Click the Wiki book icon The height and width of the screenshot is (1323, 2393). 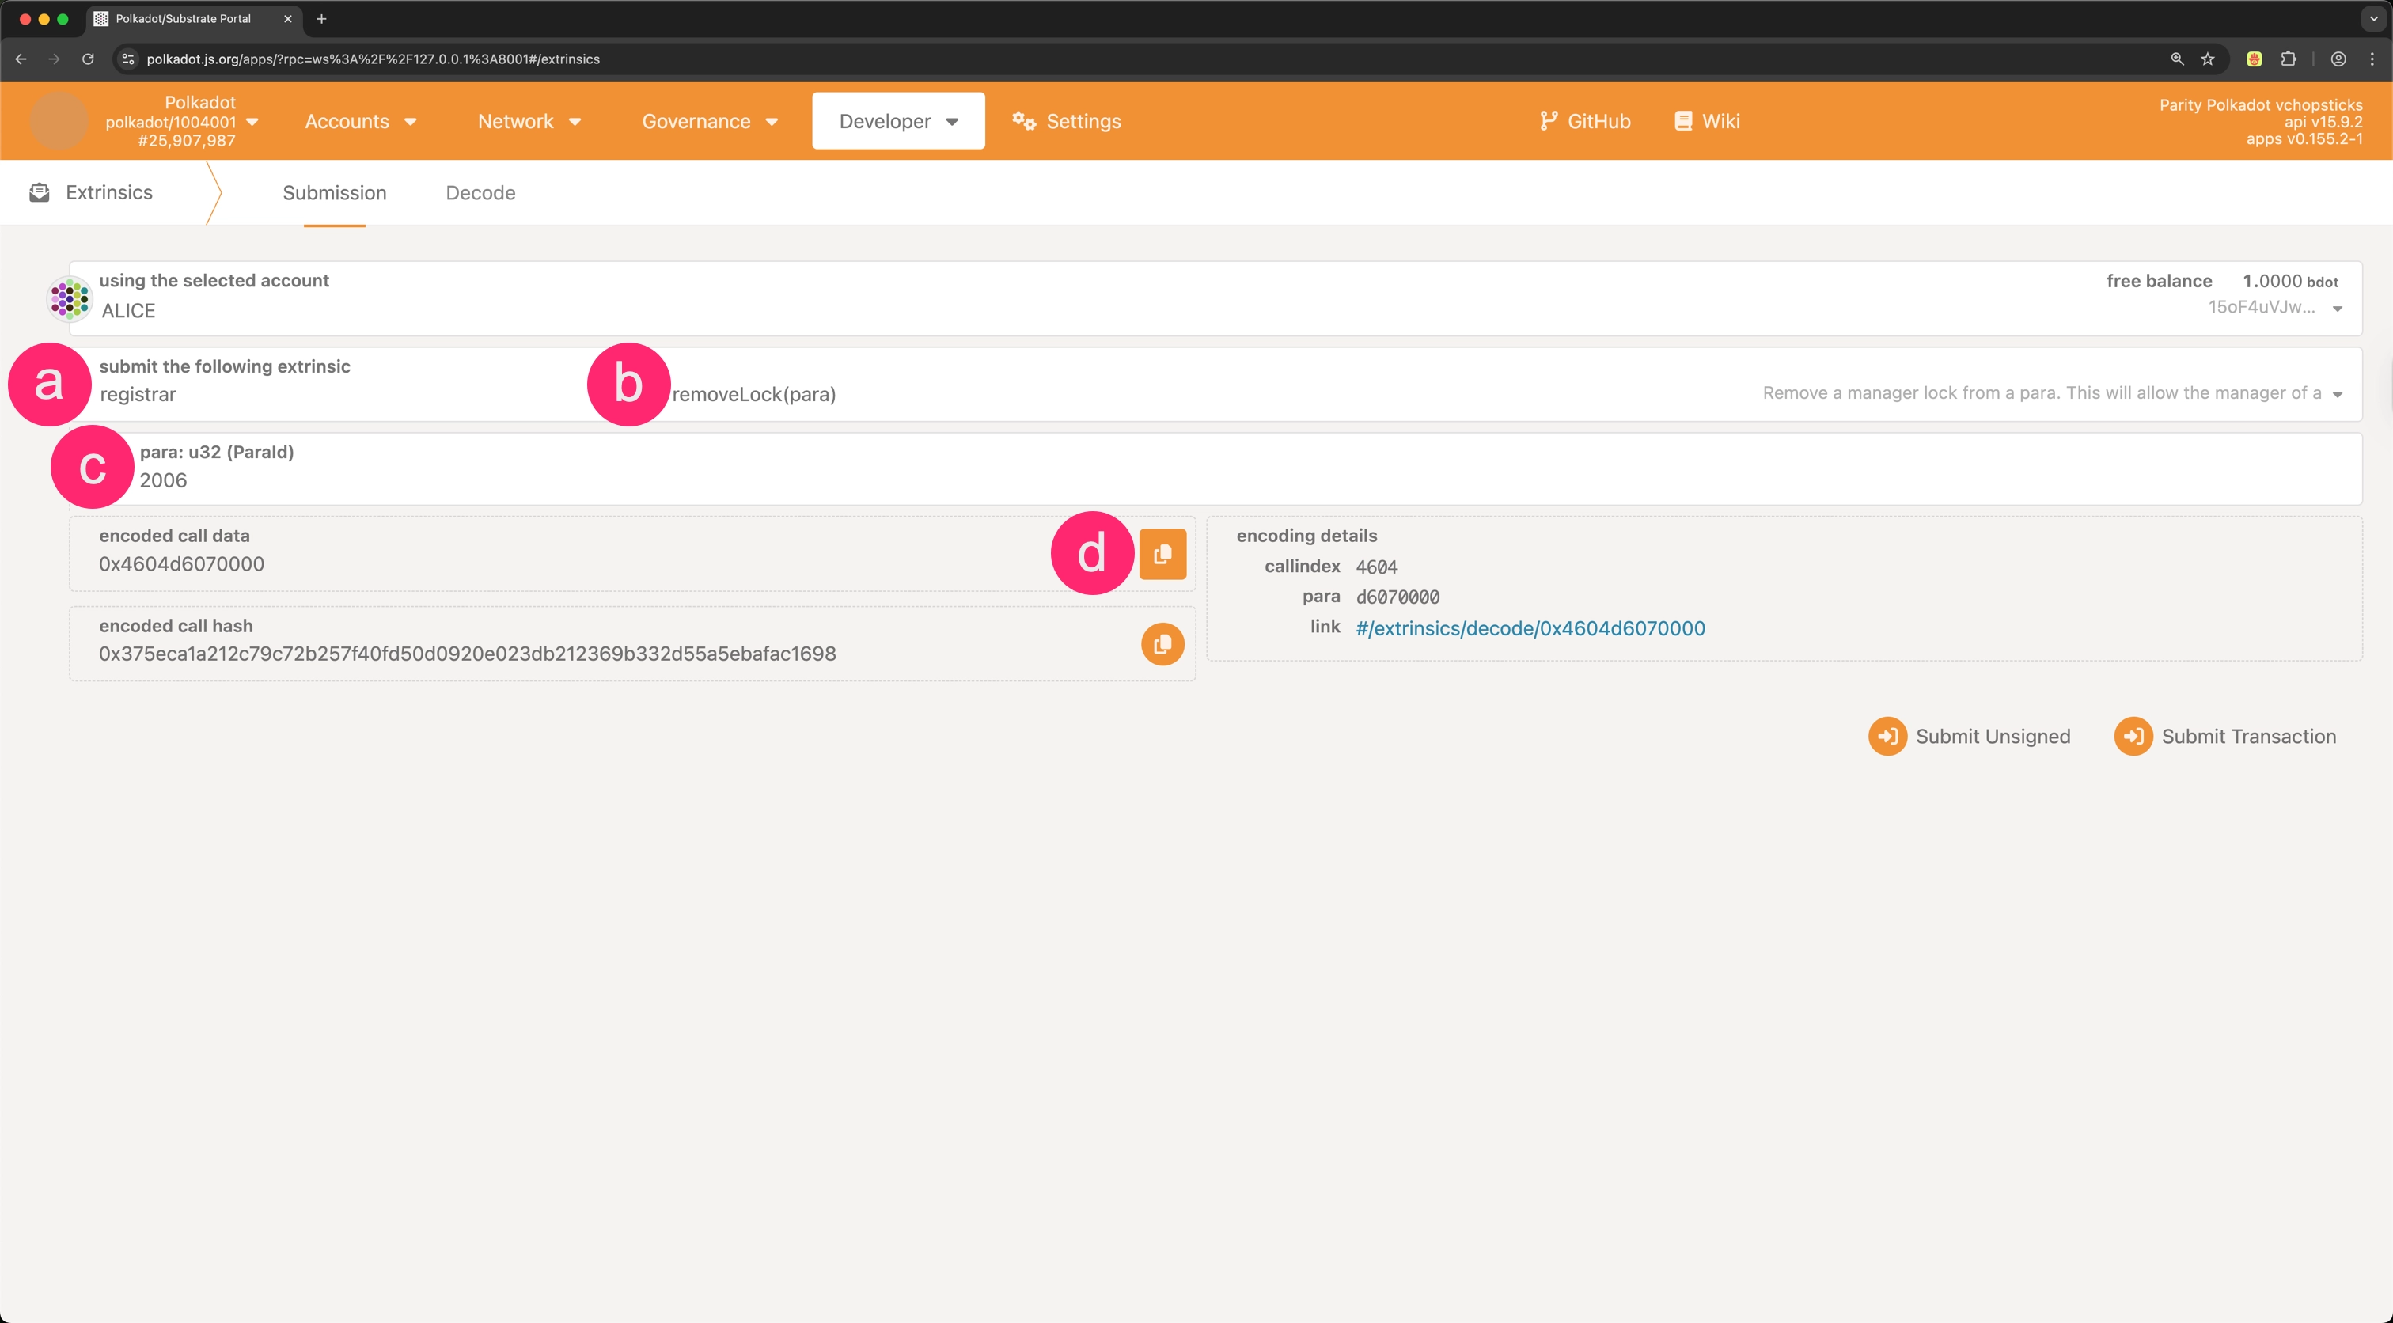tap(1682, 121)
